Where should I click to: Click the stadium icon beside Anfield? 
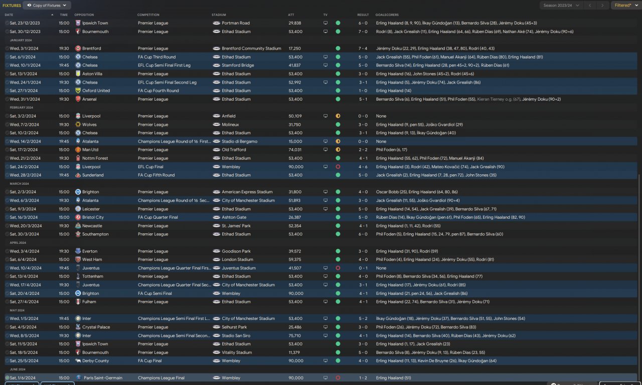(217, 116)
